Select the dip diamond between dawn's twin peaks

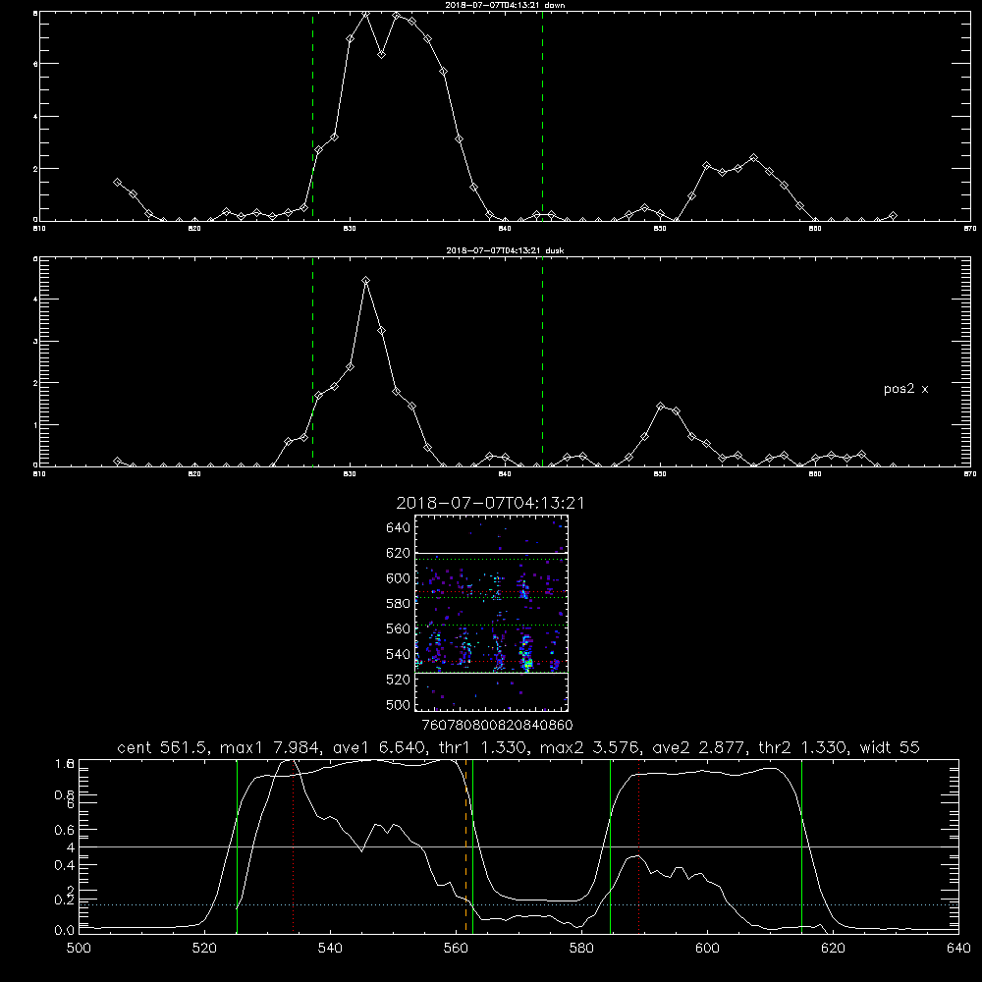[381, 55]
